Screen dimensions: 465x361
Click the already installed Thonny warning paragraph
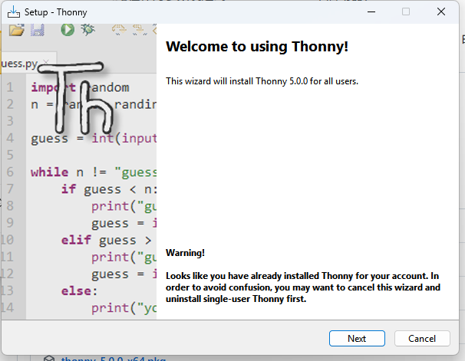[x=303, y=287]
